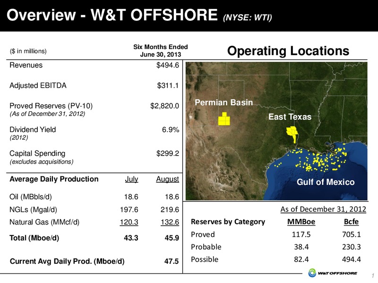Click the value "$2,820.0"
The height and width of the screenshot is (283, 378).
click(x=164, y=106)
